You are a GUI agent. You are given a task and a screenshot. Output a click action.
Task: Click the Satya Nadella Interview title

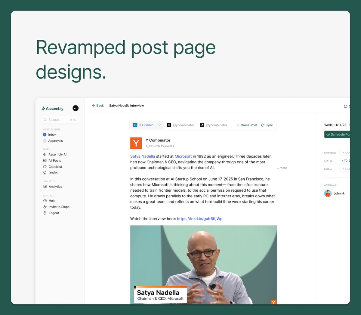pos(127,106)
